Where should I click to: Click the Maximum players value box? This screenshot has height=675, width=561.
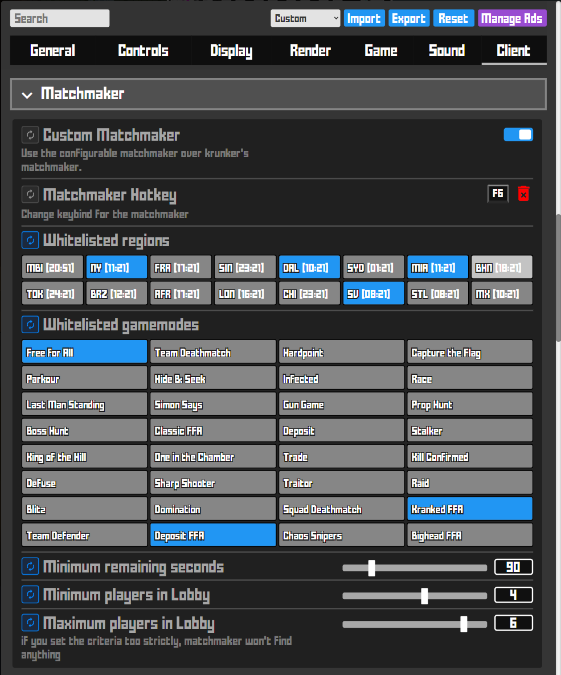point(514,623)
